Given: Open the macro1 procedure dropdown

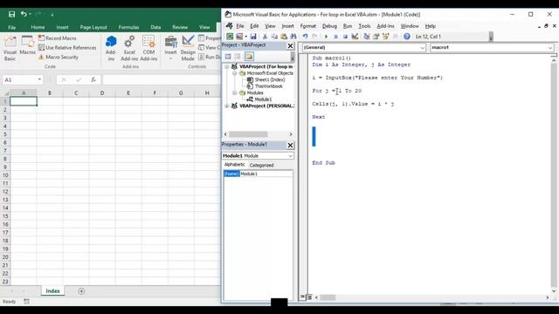Looking at the screenshot, I should tap(550, 47).
